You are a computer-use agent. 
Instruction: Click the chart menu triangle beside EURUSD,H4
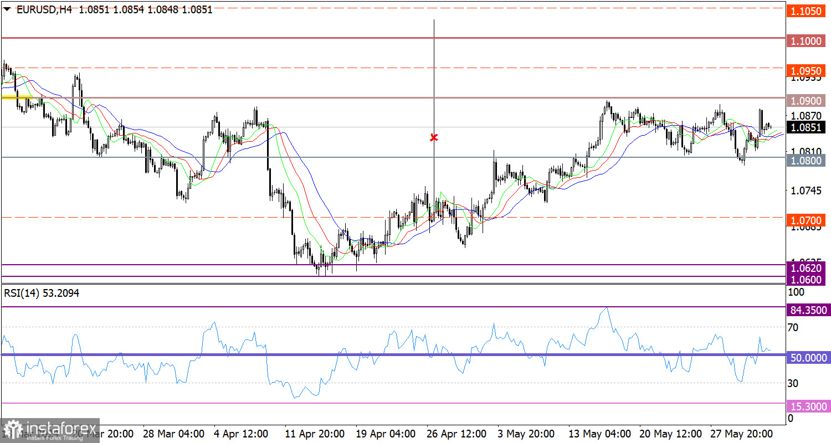[7, 9]
